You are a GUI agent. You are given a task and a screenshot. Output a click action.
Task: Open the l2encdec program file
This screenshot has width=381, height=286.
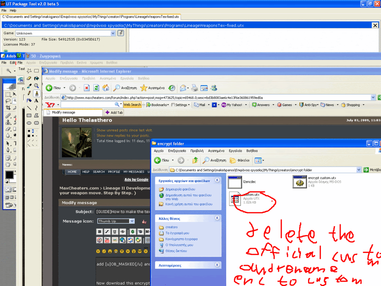pyautogui.click(x=235, y=182)
